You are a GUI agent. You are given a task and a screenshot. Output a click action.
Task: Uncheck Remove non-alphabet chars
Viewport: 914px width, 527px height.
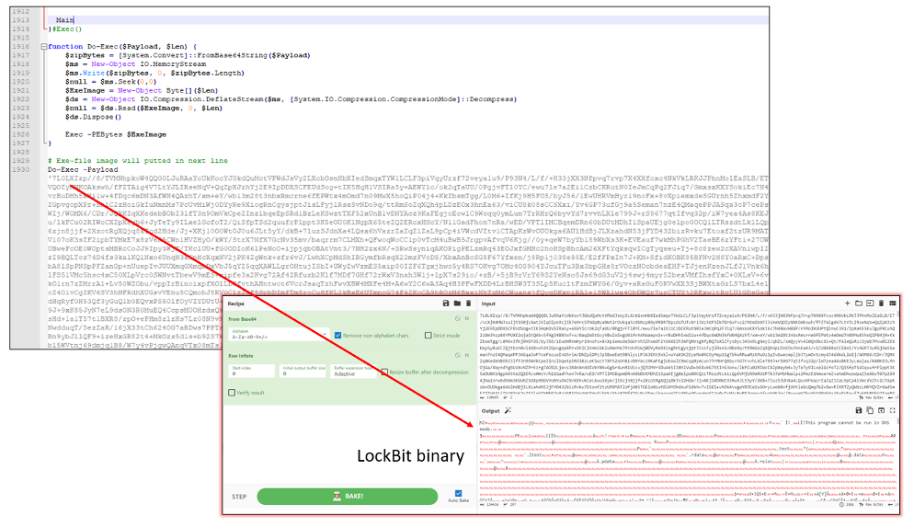[x=338, y=335]
